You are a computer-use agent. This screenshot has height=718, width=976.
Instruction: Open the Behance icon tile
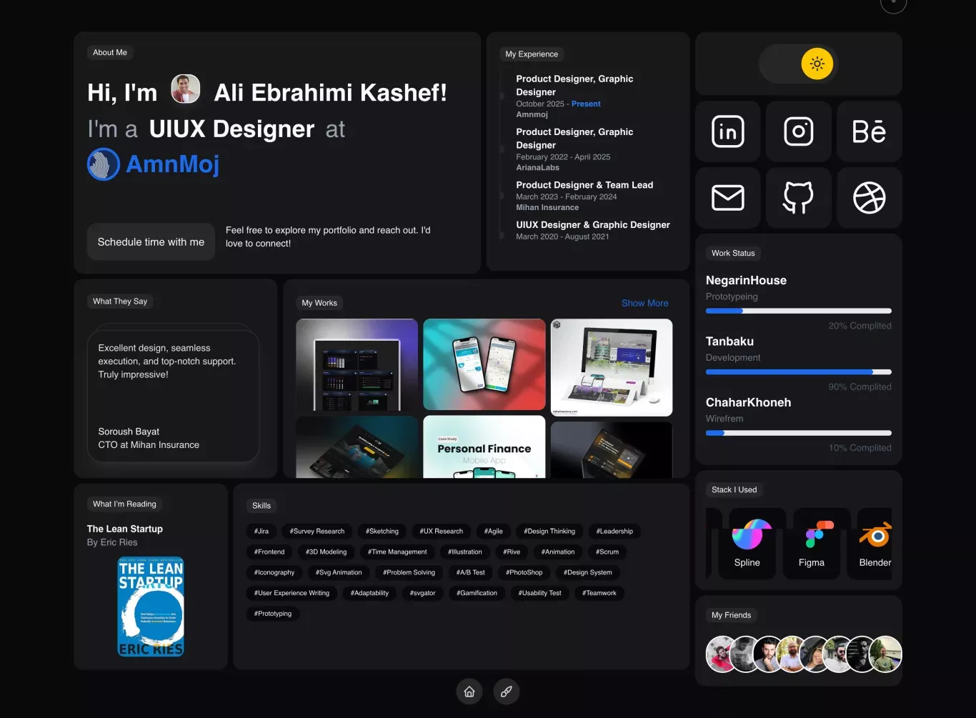pyautogui.click(x=869, y=131)
